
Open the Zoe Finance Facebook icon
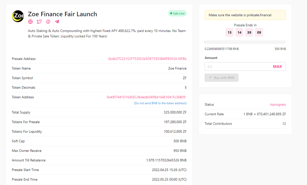(48, 22)
